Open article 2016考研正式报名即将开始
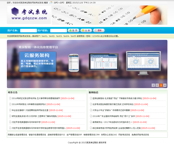Viewport: 174px width, 146px height. tap(36, 98)
